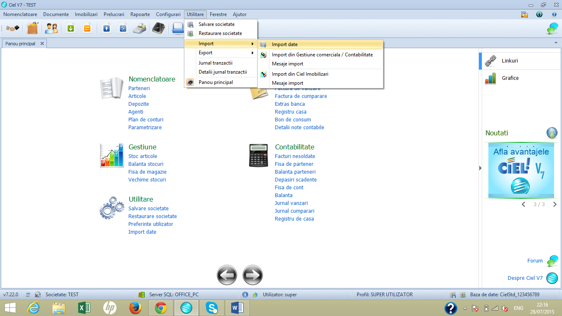Open the Preferinte utilizator link
Viewport: 562px width, 316px height.
tap(151, 224)
